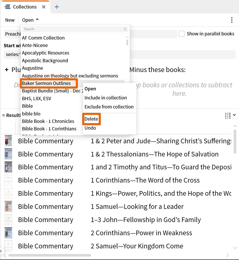Choose Delete in context menu
This screenshot has height=260, width=239.
tap(91, 119)
